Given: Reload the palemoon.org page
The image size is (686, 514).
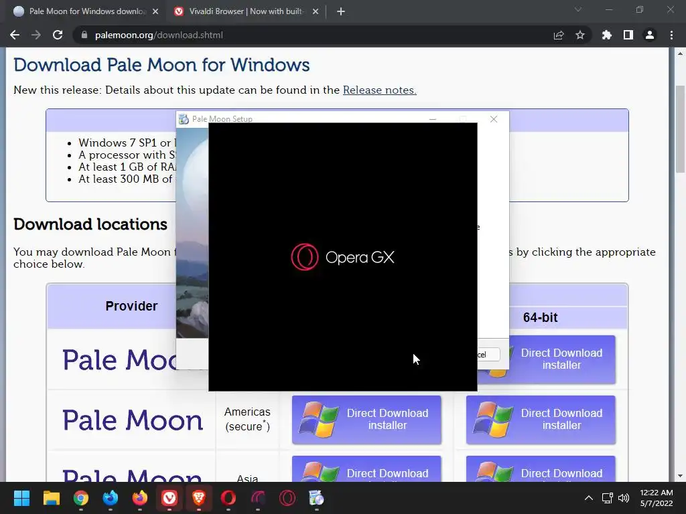Looking at the screenshot, I should coord(58,35).
